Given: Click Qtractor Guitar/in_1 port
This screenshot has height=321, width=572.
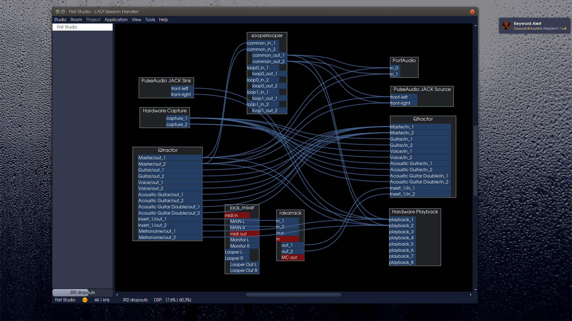Looking at the screenshot, I should [420, 139].
